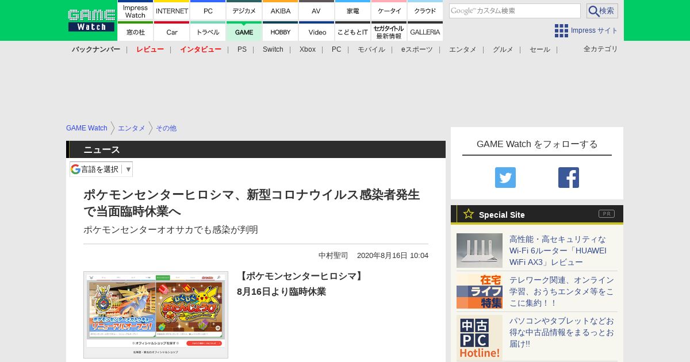Go to PC category in nav
690x362 pixels.
coord(336,49)
